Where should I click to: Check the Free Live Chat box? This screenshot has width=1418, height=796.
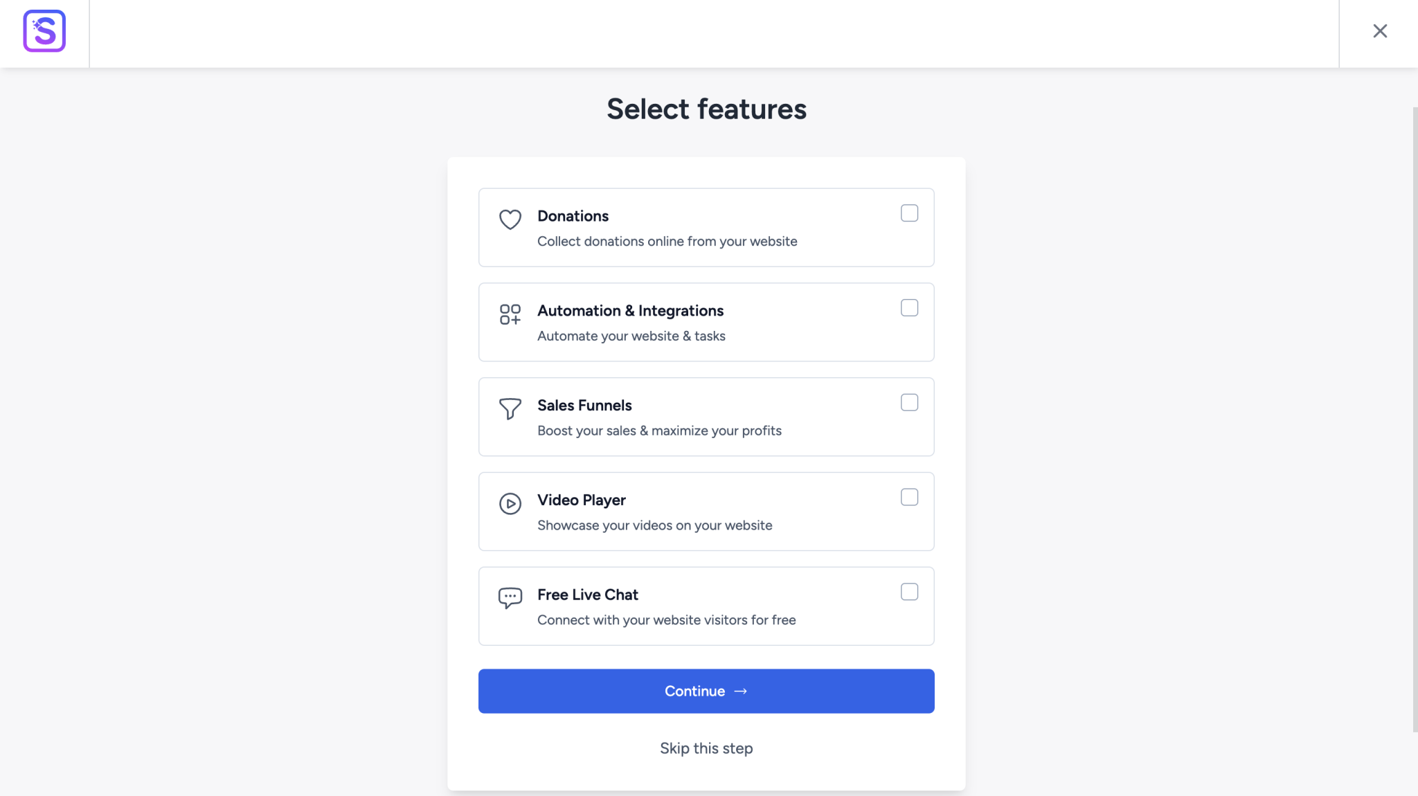point(909,591)
